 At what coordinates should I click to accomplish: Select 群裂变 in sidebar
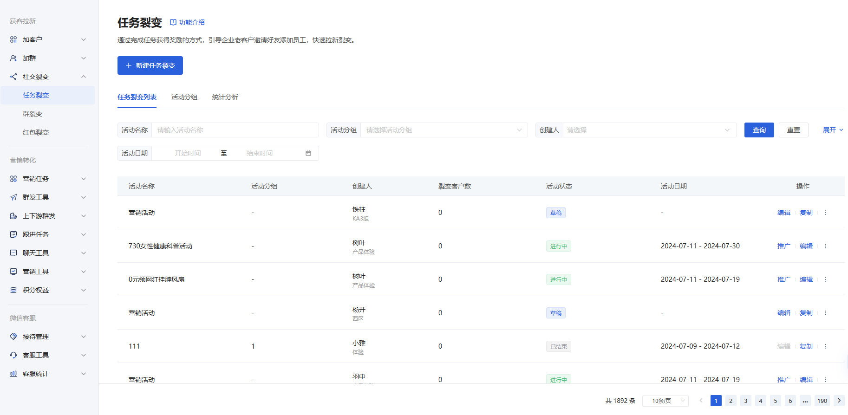pyautogui.click(x=33, y=114)
